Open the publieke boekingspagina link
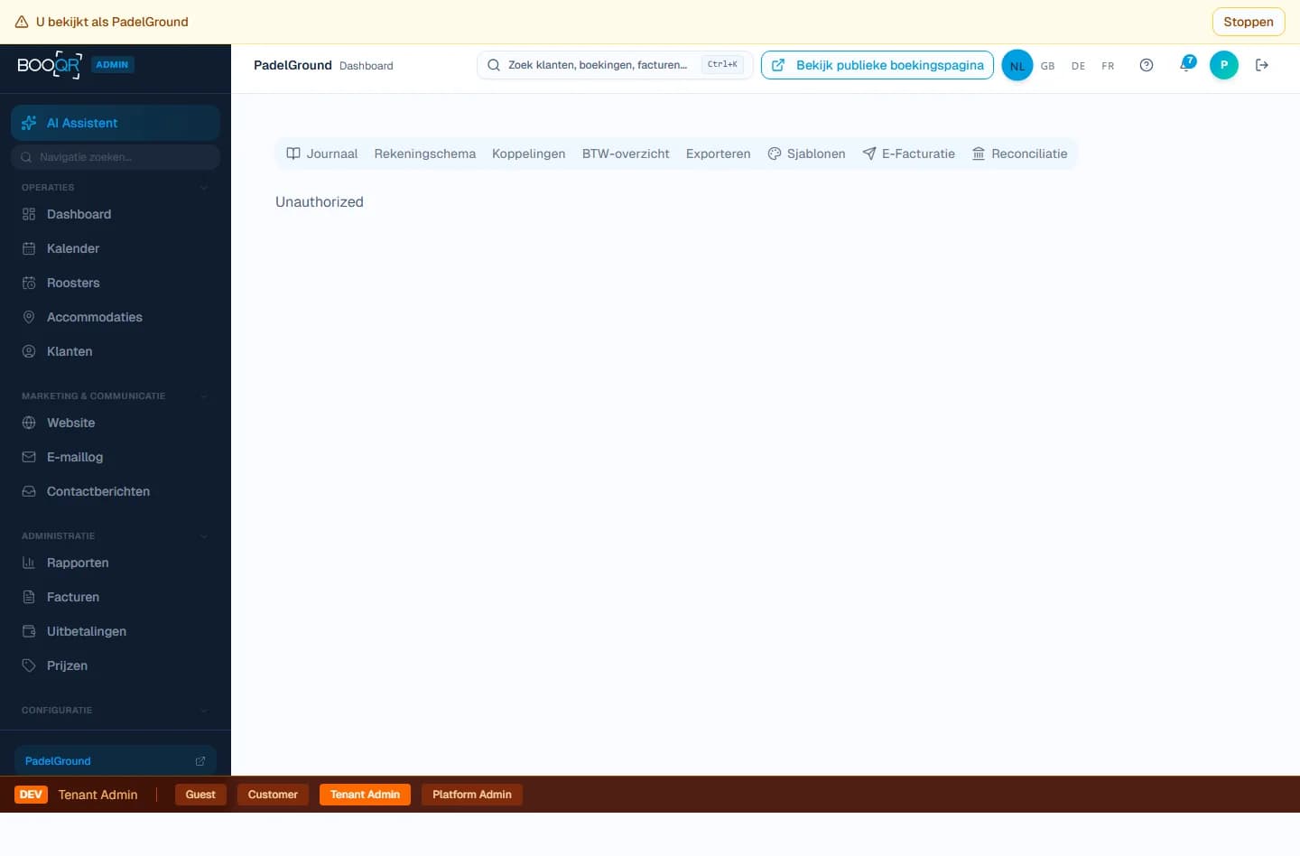The image size is (1300, 856). click(x=877, y=65)
